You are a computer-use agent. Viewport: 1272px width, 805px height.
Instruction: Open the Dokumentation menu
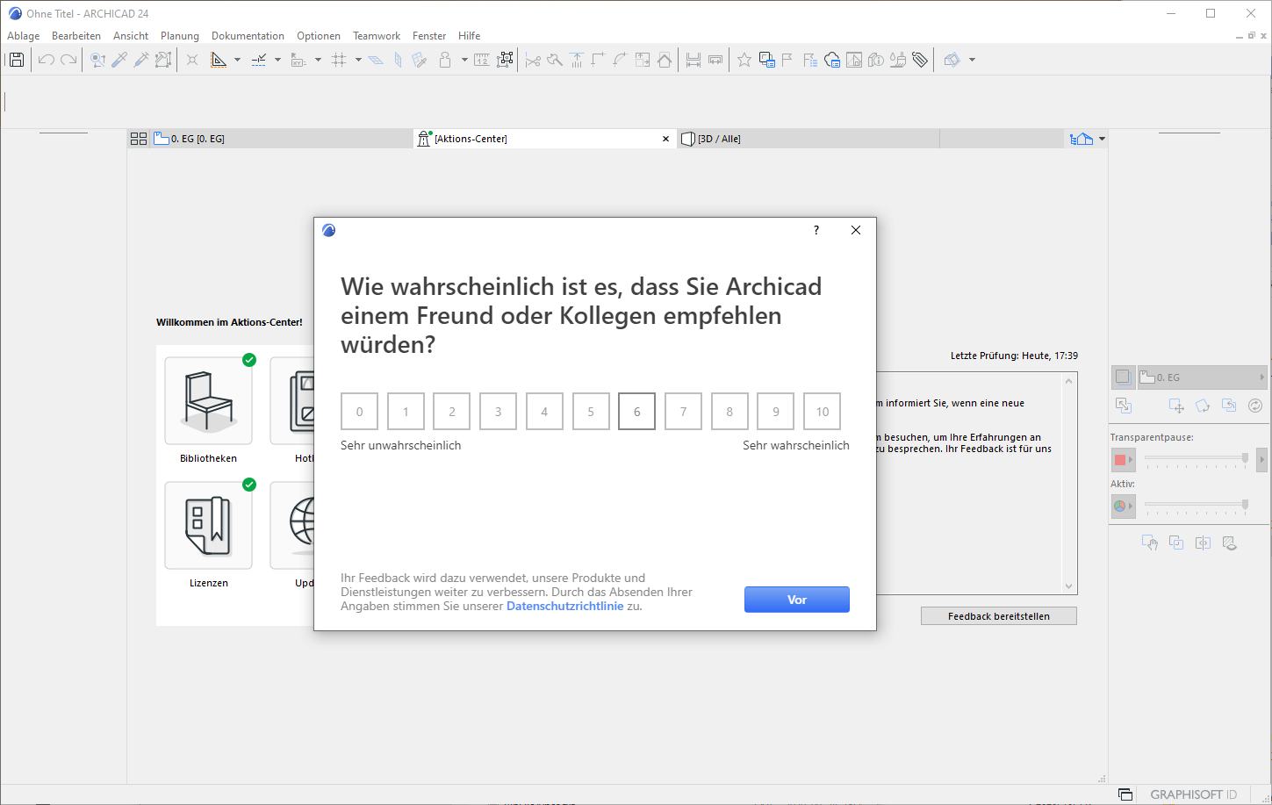(248, 36)
